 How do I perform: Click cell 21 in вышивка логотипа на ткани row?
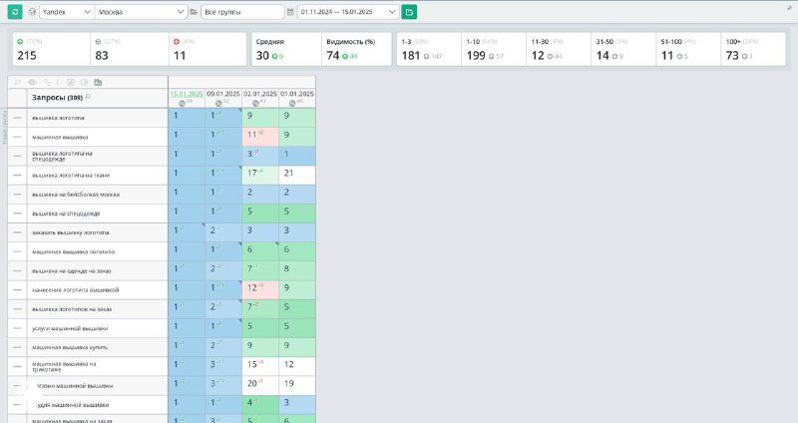(297, 176)
